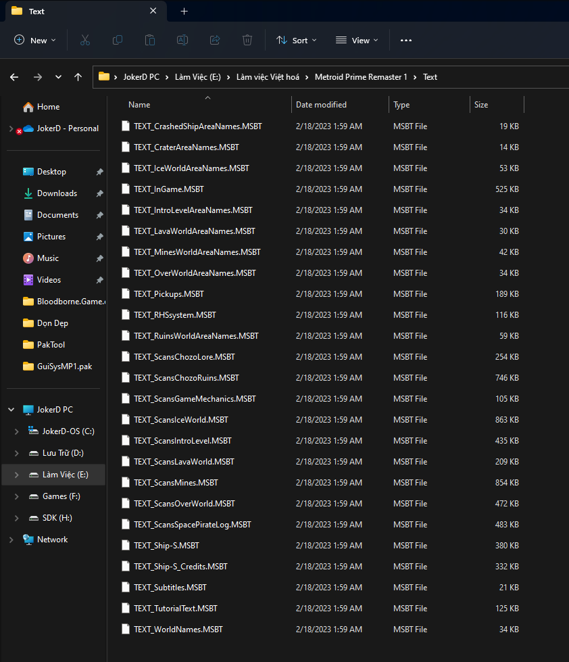Open a new tab with the plus button
This screenshot has height=662, width=569.
(184, 11)
